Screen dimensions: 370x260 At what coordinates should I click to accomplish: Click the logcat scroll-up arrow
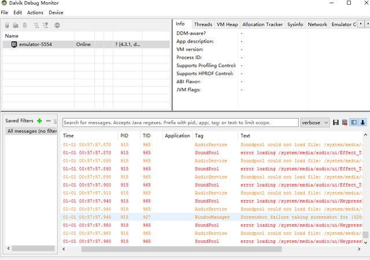(365, 135)
